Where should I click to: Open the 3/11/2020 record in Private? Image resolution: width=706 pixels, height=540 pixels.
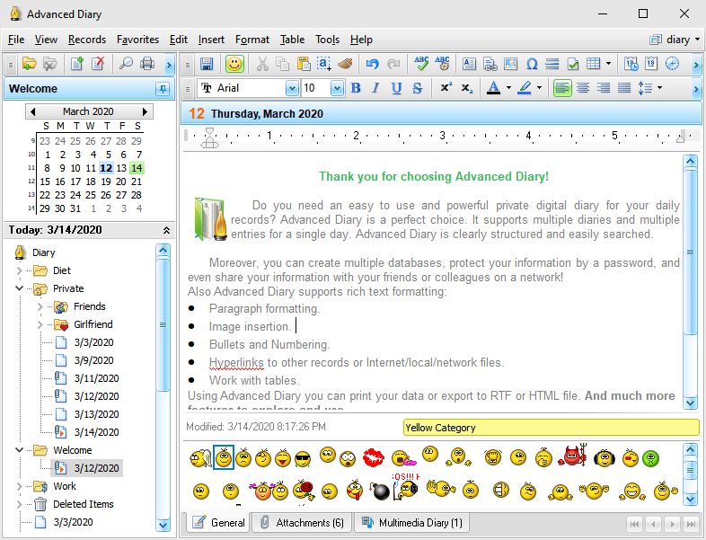pos(96,378)
